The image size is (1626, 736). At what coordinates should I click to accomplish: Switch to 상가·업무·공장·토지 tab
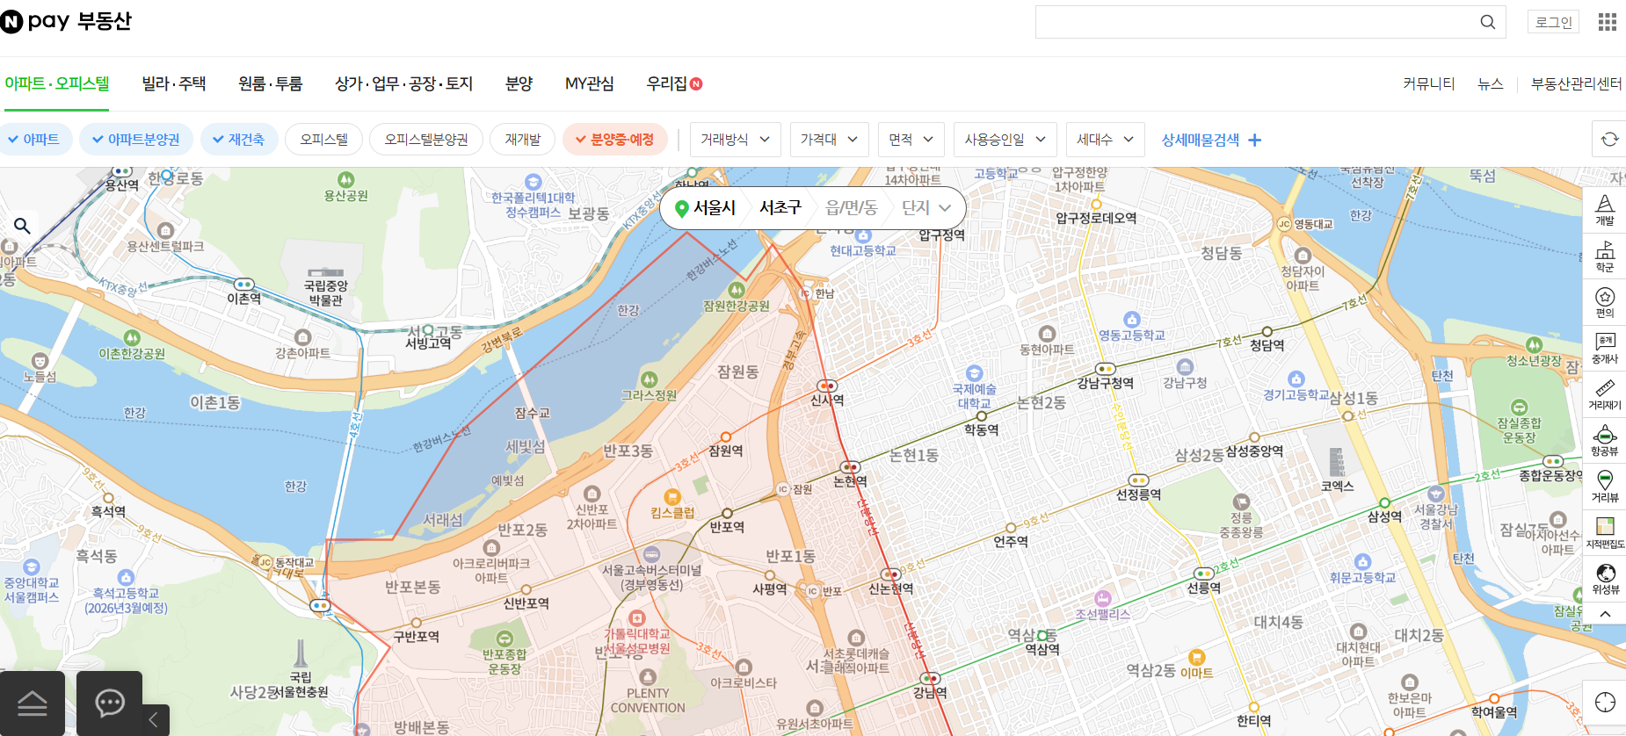[x=404, y=83]
